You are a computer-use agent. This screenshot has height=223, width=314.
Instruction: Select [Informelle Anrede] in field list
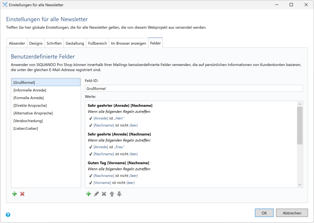point(30,90)
